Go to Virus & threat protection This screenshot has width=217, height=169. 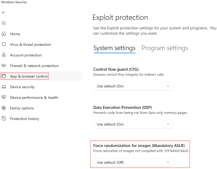pos(31,45)
